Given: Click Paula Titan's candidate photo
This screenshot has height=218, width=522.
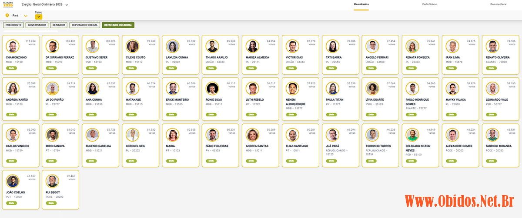Looking at the screenshot, I should pos(332,88).
